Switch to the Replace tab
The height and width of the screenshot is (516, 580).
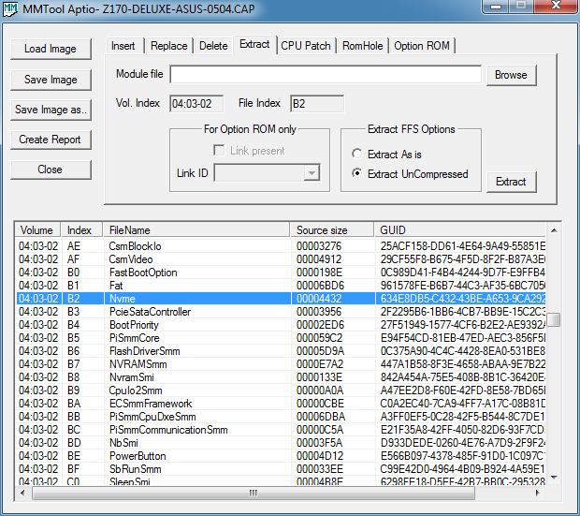click(x=169, y=46)
